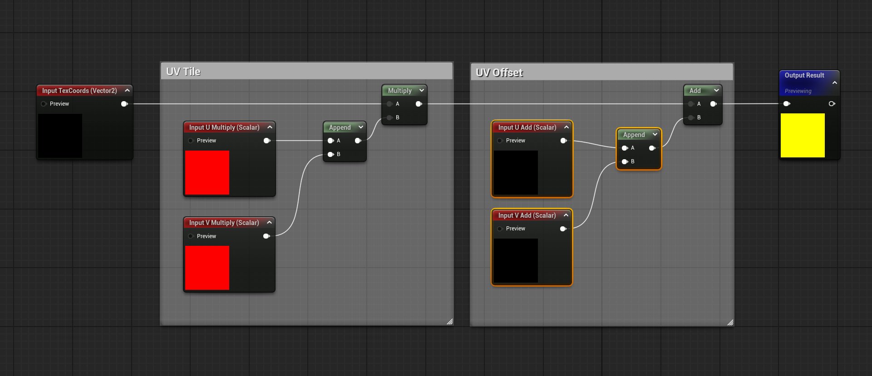Collapse the Output Result node

[834, 83]
